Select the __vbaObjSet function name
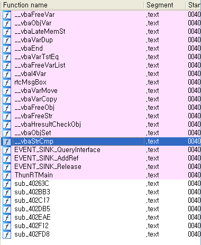Image resolution: width=201 pixels, height=245 pixels. point(33,133)
